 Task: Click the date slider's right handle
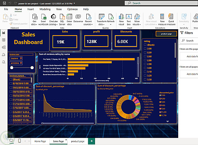(x=32, y=68)
